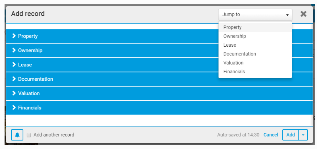This screenshot has width=317, height=149.
Task: Expand the Ownership section chevron
Action: pyautogui.click(x=14, y=50)
